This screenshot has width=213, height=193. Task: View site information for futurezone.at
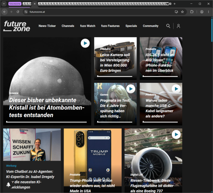click(26, 12)
